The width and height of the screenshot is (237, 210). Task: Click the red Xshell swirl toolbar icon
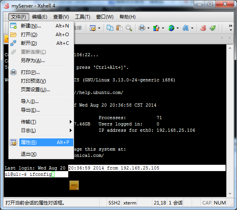click(x=203, y=28)
